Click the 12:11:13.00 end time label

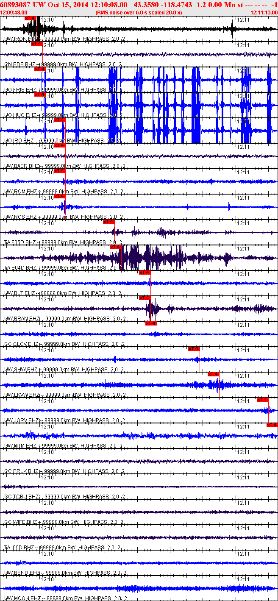click(x=264, y=13)
